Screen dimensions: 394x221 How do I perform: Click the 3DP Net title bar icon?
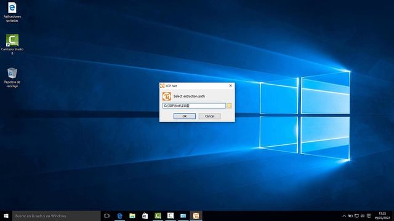coord(163,86)
